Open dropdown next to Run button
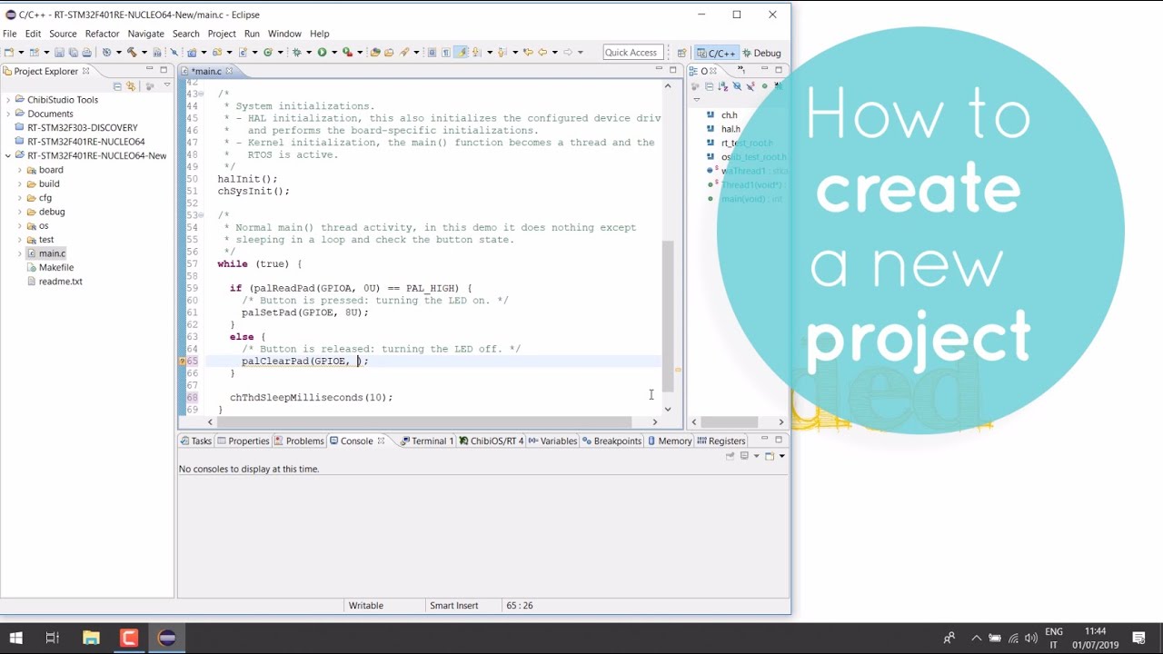The width and height of the screenshot is (1163, 654). (333, 53)
